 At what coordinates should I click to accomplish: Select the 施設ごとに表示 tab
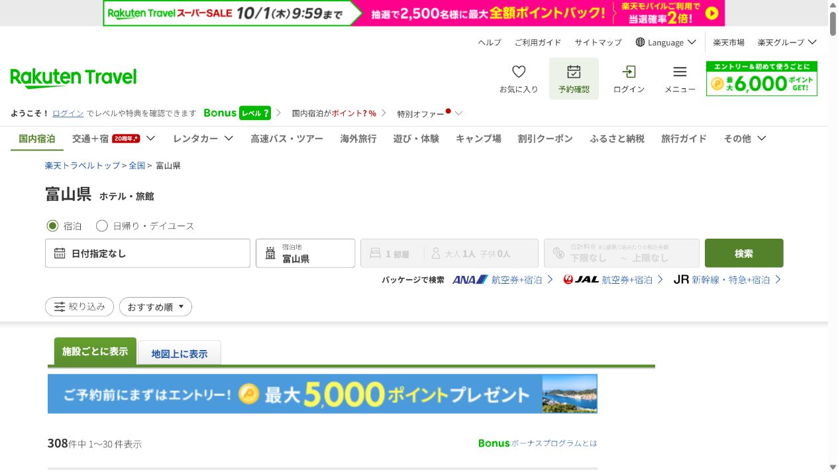(95, 351)
